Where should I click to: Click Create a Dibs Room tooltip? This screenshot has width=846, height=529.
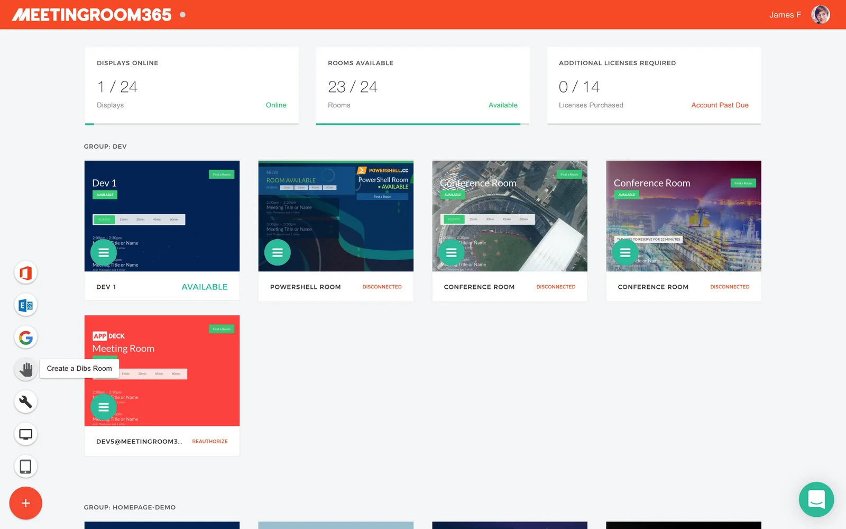(x=79, y=368)
